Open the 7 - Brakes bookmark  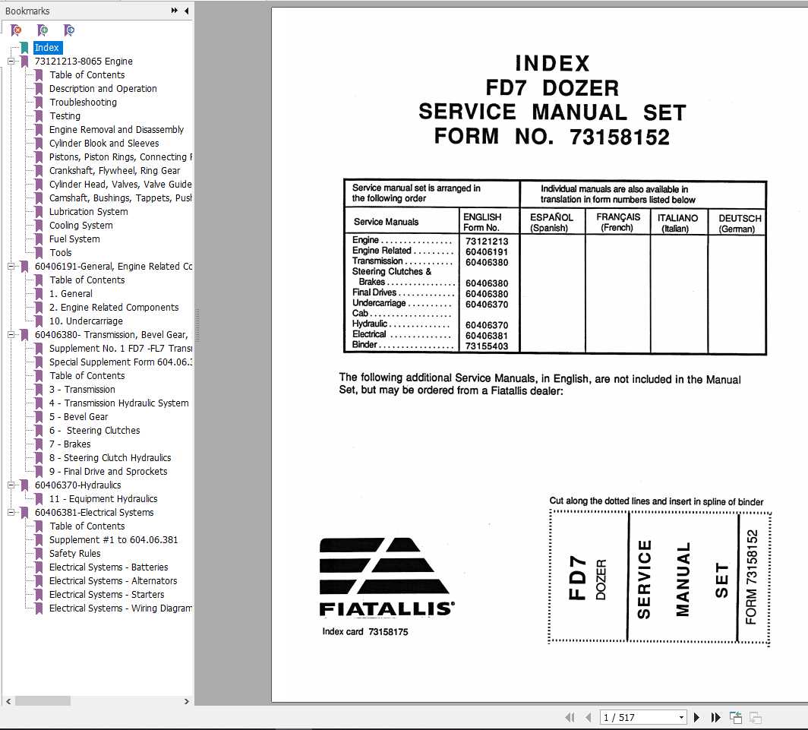70,444
